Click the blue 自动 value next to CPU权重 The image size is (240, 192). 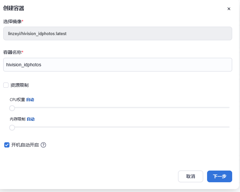pyautogui.click(x=30, y=100)
